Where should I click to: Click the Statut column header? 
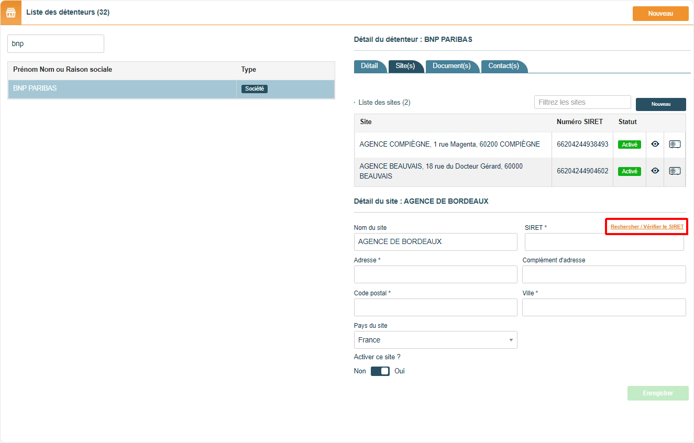[x=627, y=122]
